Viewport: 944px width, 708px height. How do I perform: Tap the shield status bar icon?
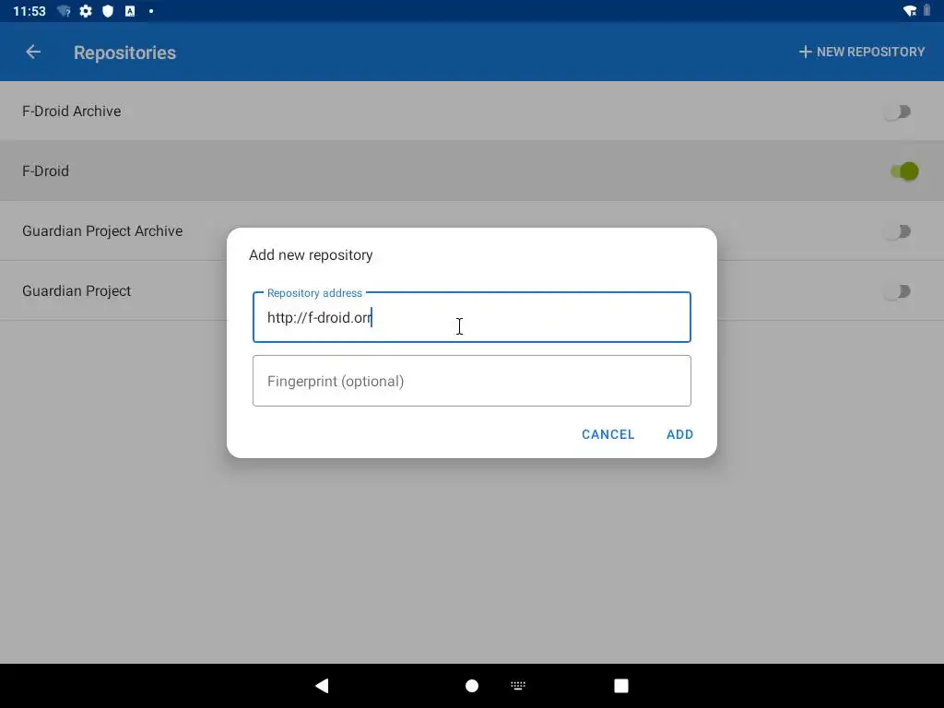point(108,11)
